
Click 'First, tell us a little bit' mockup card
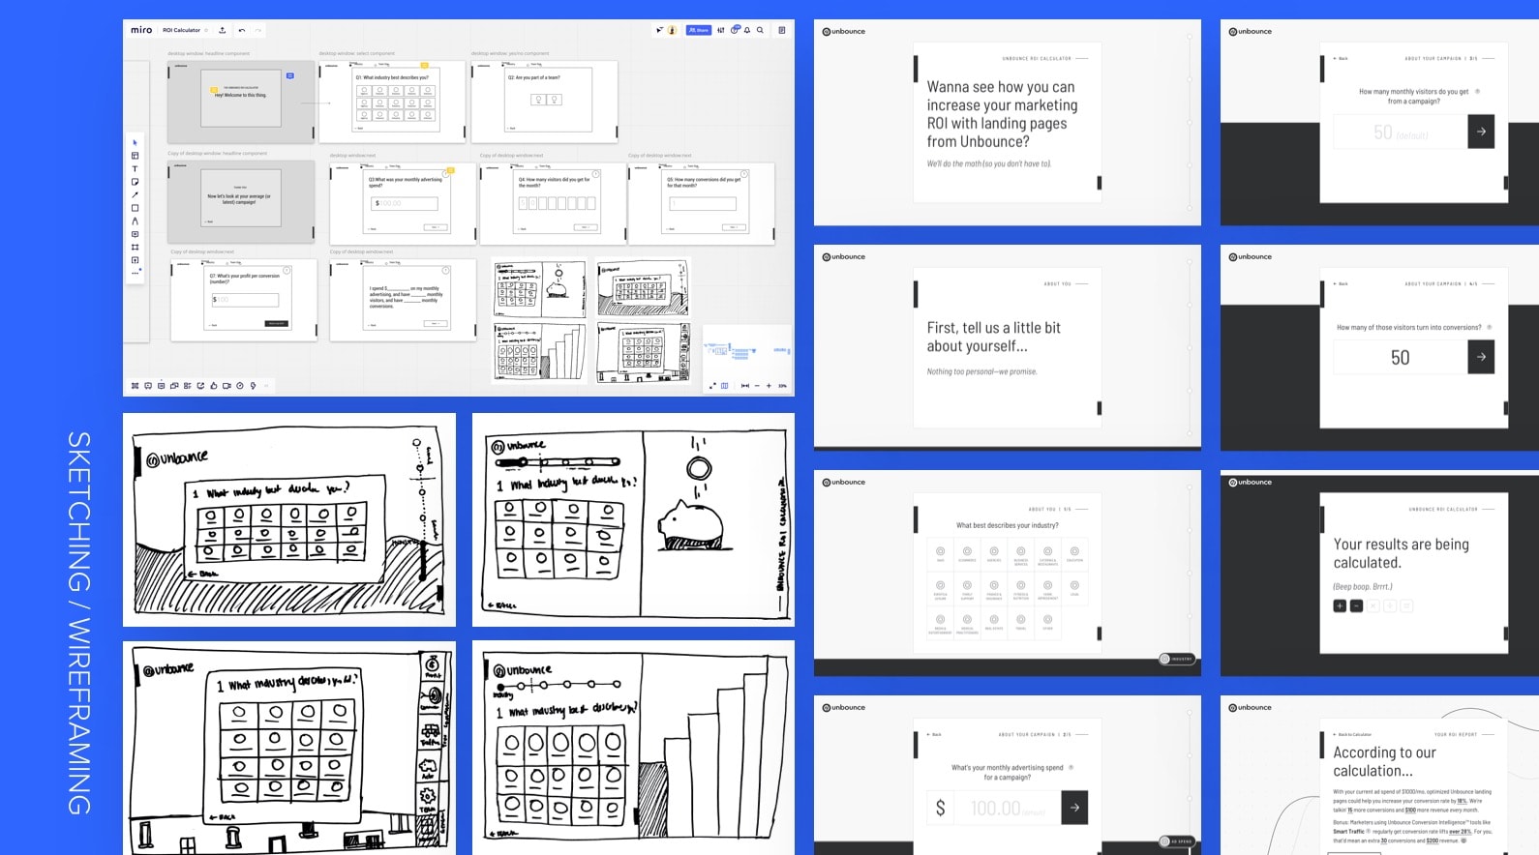point(1007,347)
